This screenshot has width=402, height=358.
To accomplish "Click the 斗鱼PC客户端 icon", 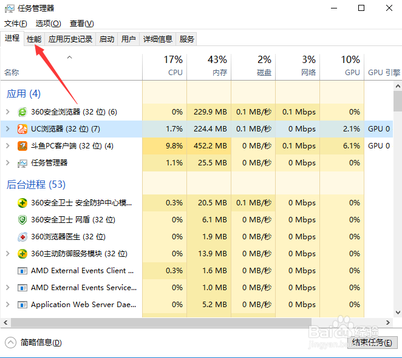I will pos(22,146).
